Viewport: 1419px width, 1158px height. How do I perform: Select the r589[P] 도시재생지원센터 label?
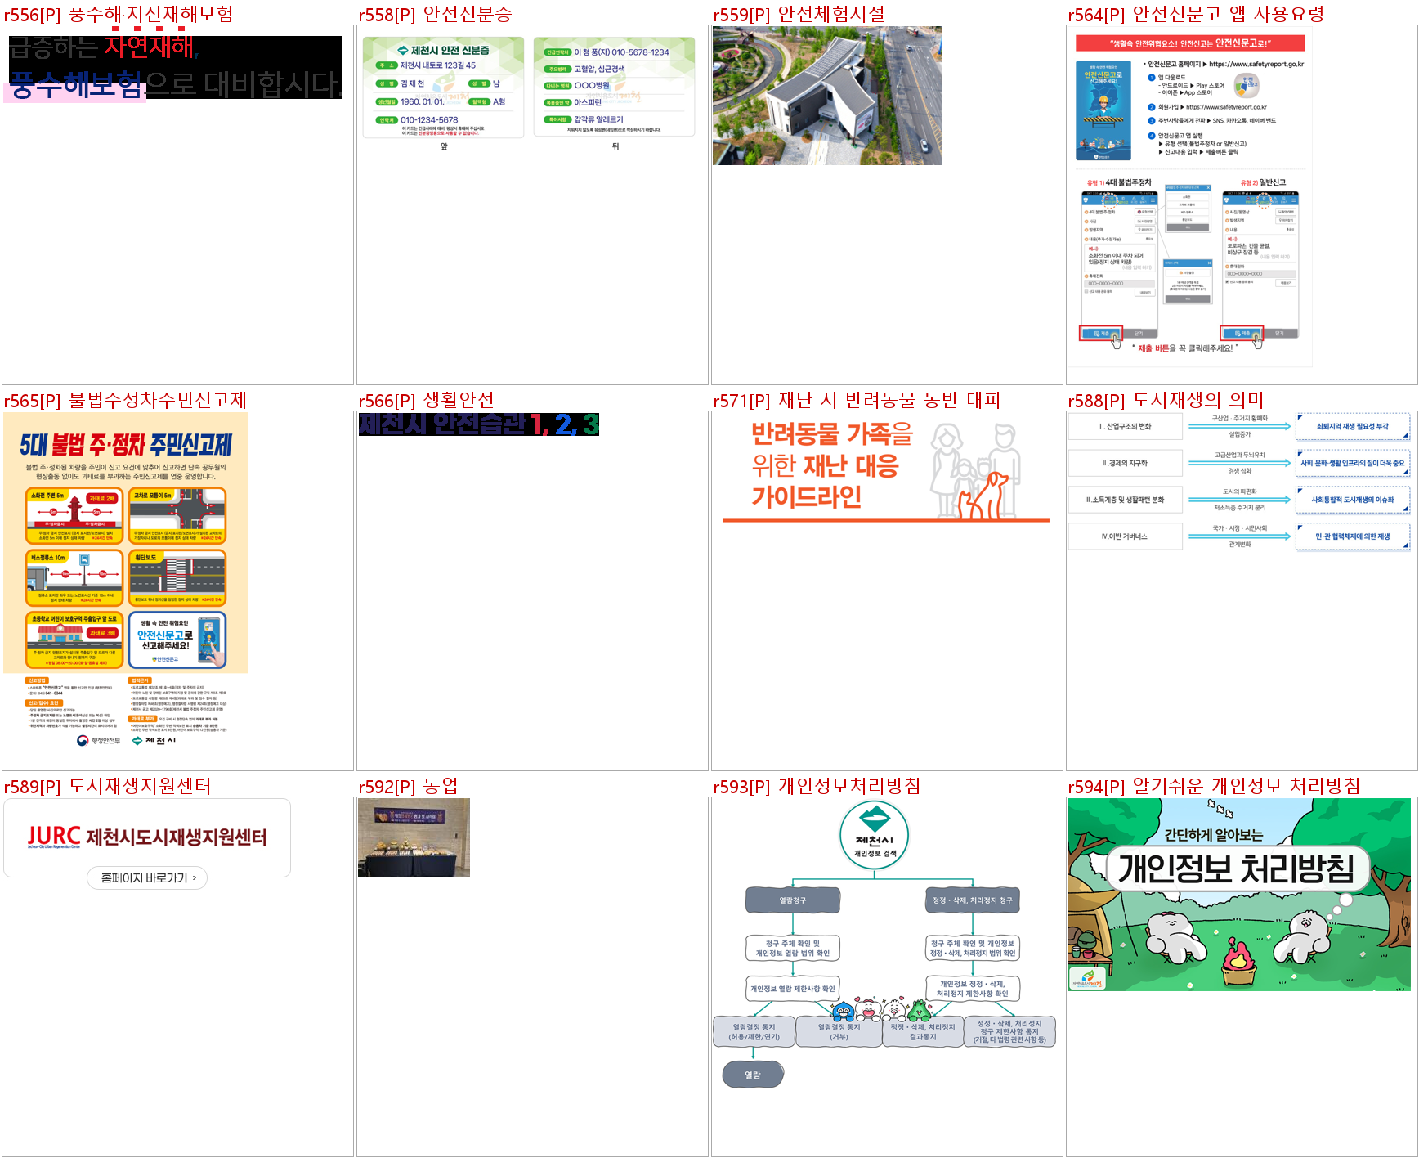click(108, 786)
